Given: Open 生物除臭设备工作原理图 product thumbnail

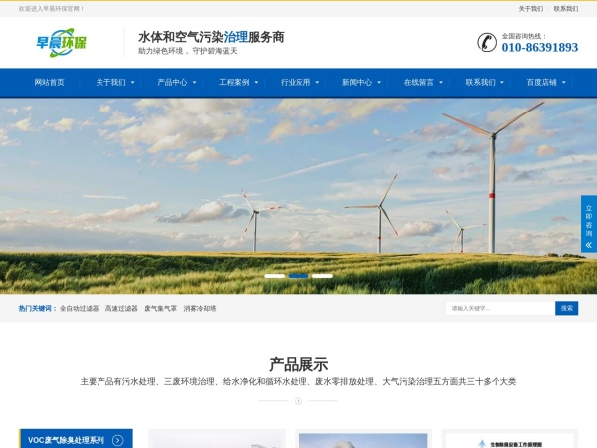Looking at the screenshot, I should click(509, 439).
